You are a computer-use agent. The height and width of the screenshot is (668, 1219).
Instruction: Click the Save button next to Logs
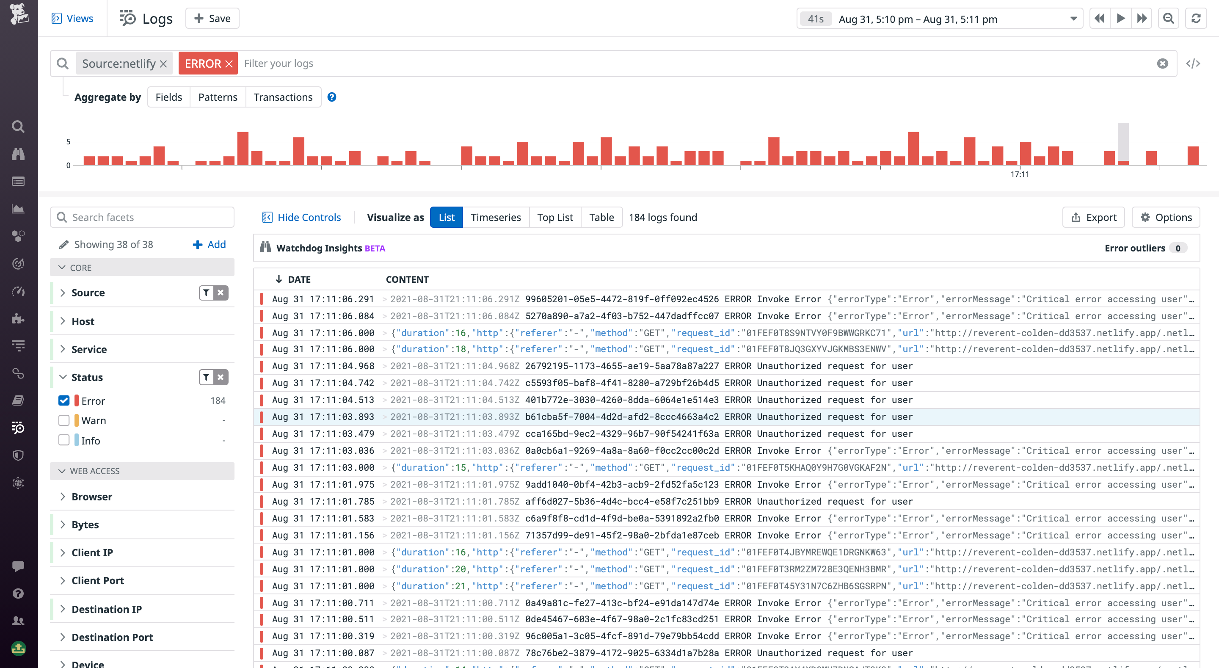point(212,18)
